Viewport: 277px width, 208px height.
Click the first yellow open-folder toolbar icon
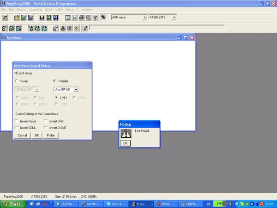click(17, 18)
